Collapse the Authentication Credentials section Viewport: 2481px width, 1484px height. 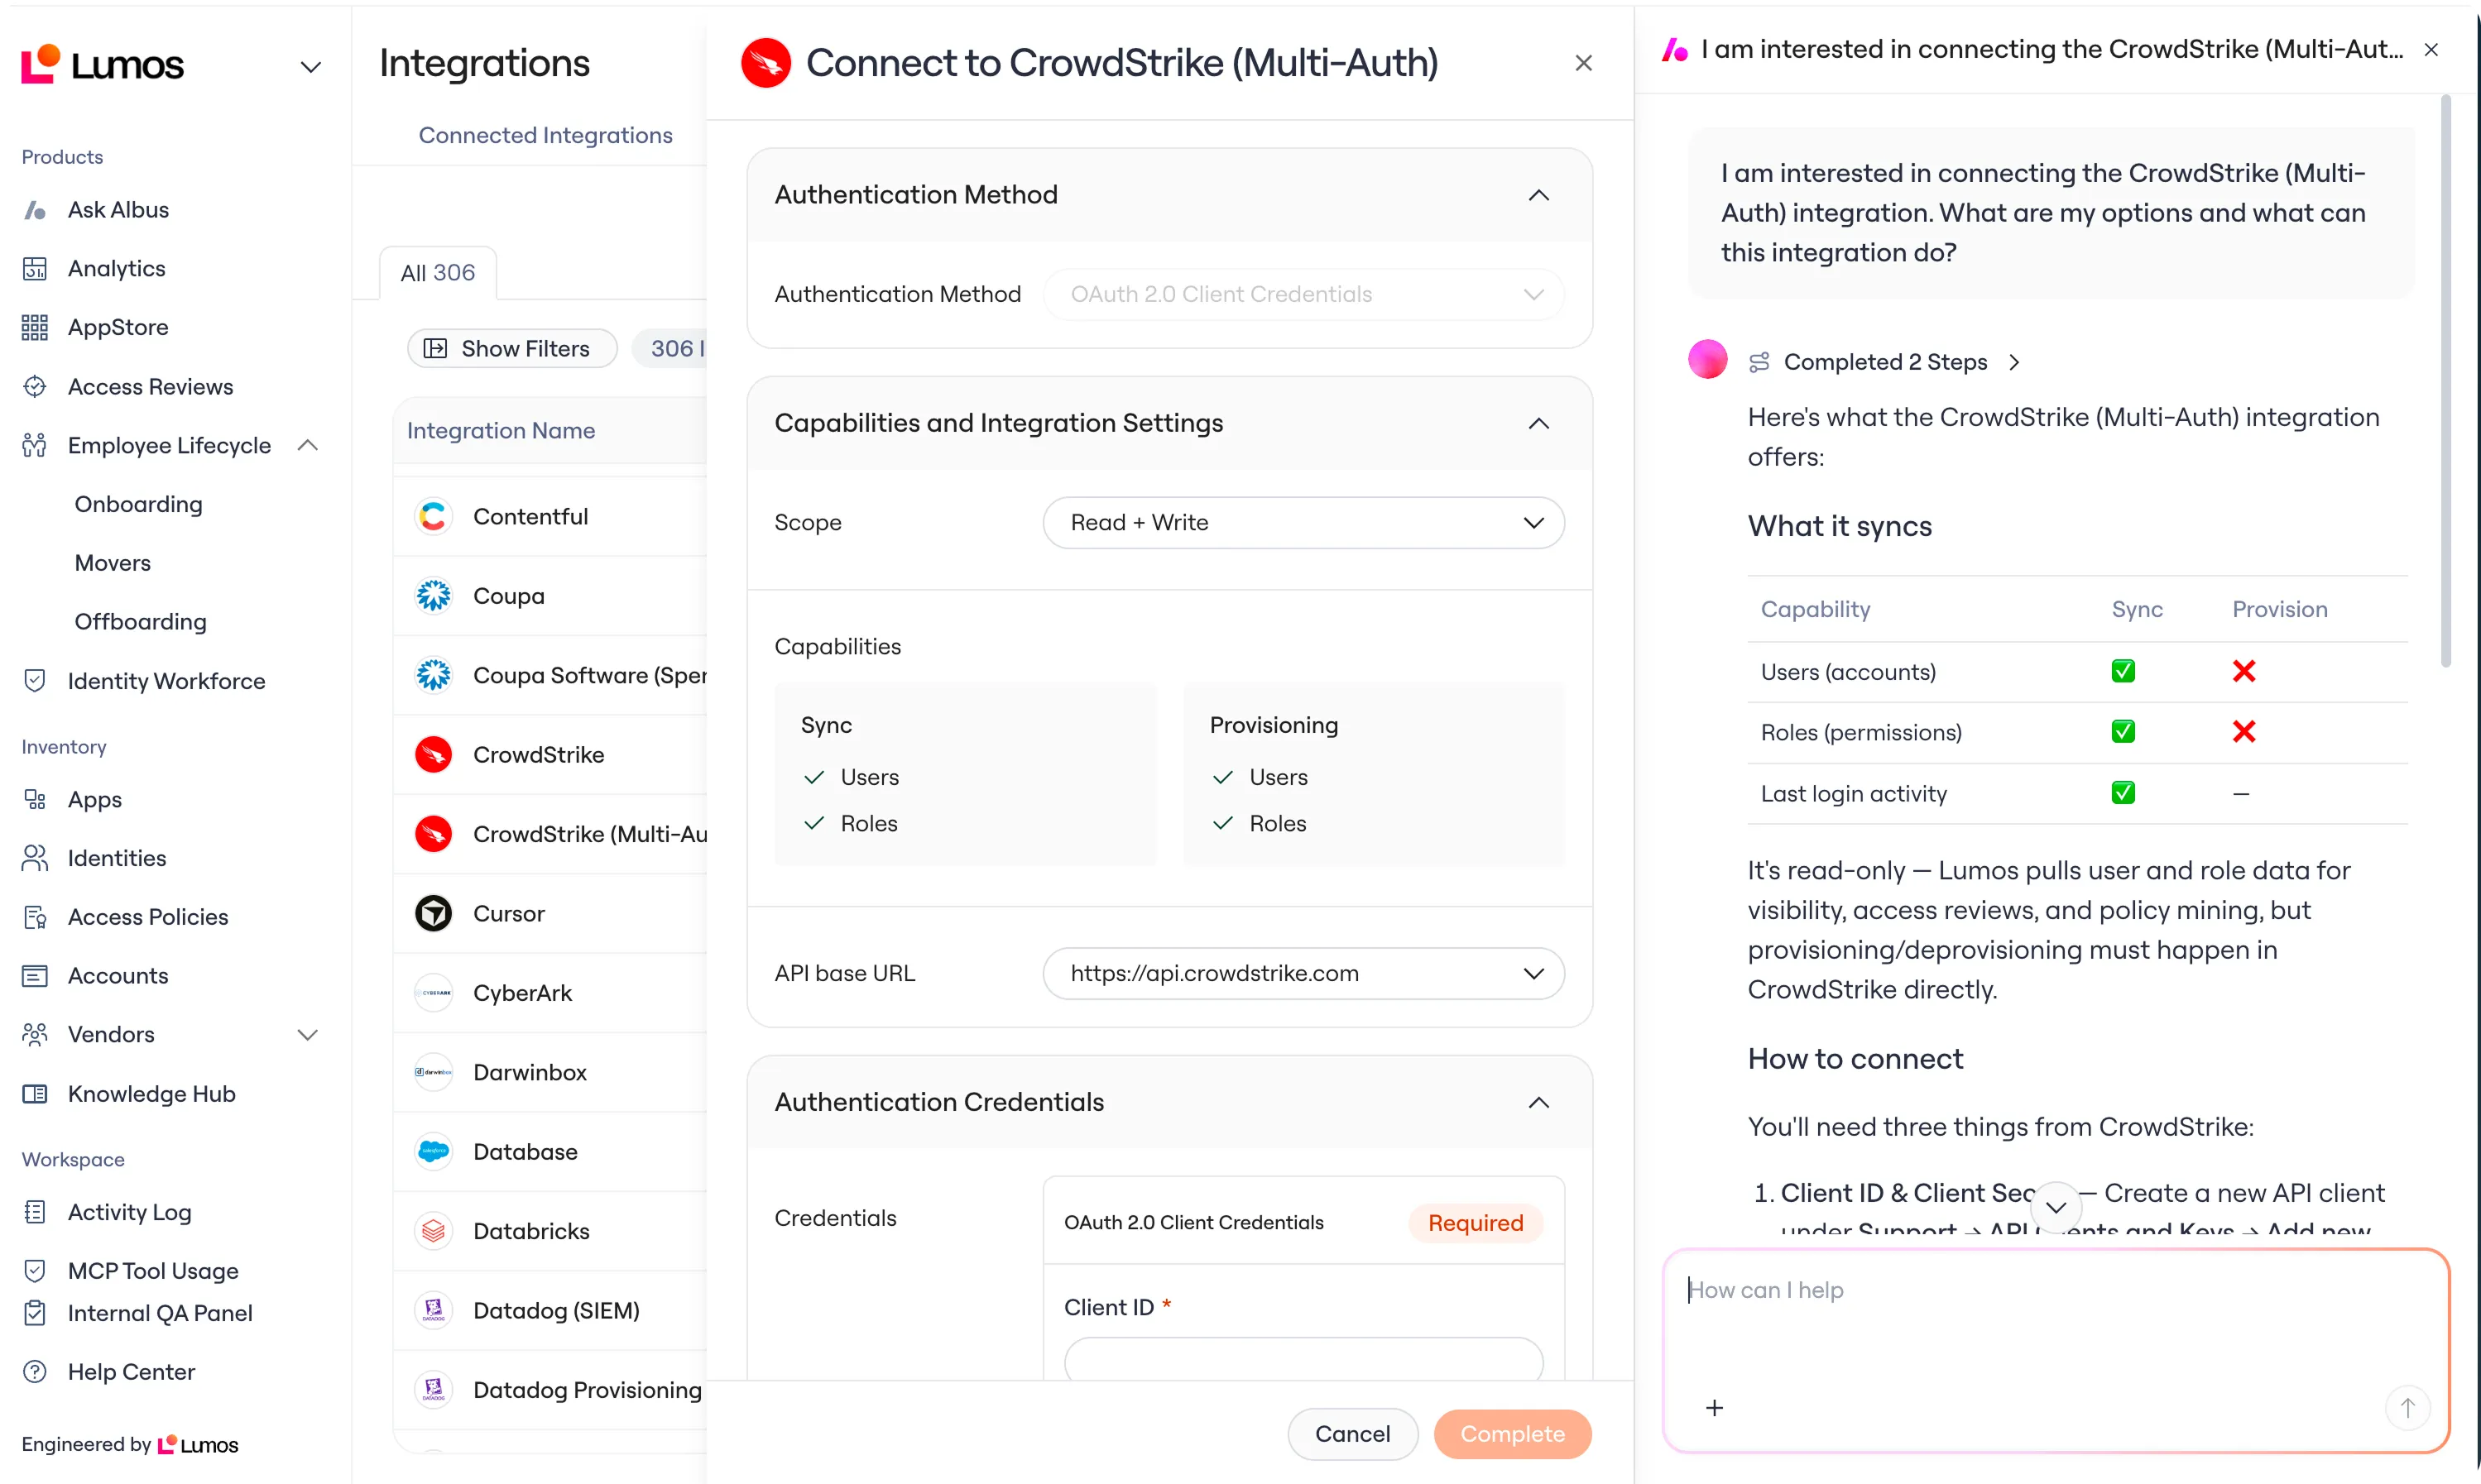[1538, 1102]
